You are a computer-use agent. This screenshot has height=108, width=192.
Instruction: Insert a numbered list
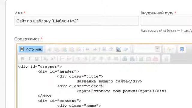click(62, 59)
